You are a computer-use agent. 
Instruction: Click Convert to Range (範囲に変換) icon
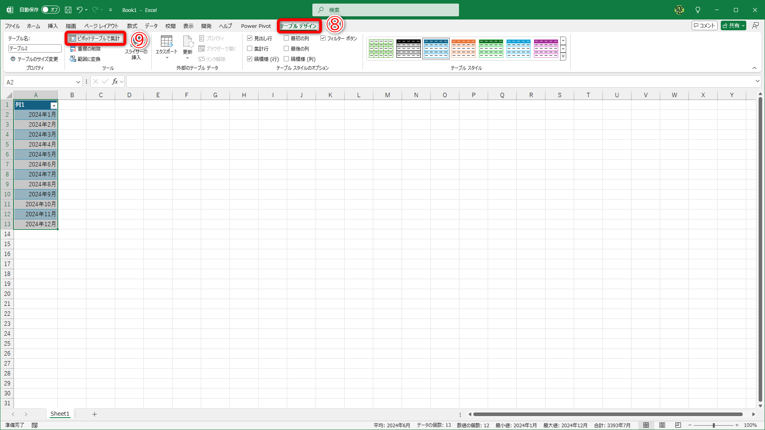point(73,59)
